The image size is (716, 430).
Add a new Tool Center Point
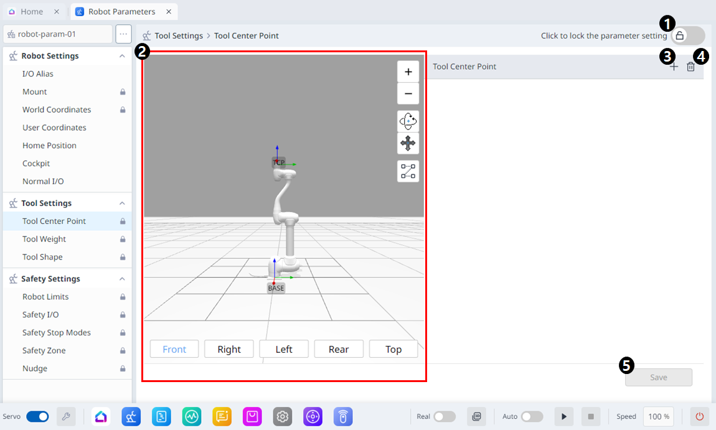tap(674, 67)
